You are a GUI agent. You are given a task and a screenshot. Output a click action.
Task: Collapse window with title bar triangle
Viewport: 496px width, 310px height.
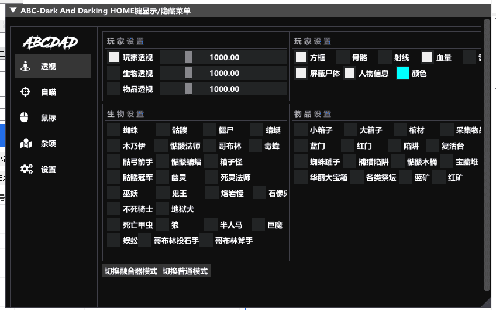13,10
